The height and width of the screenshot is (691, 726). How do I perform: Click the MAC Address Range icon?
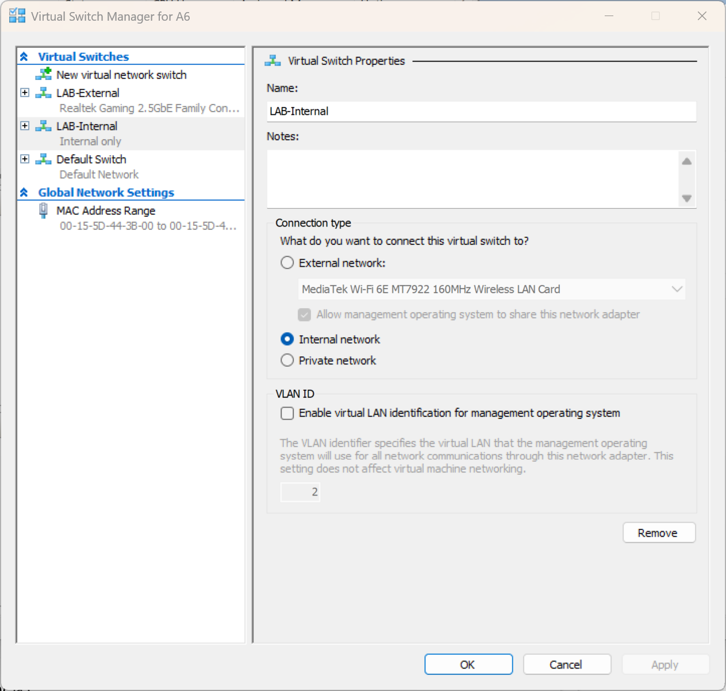point(43,211)
